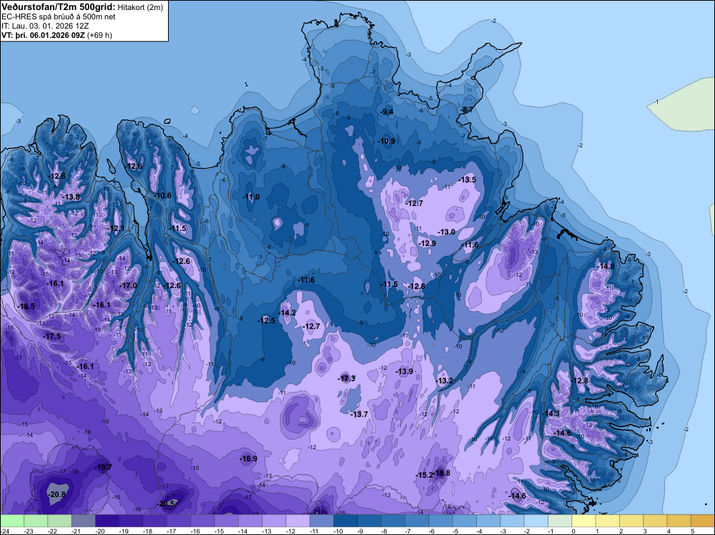Select the pale green -1 legend swatch
The height and width of the screenshot is (535, 715).
[560, 521]
